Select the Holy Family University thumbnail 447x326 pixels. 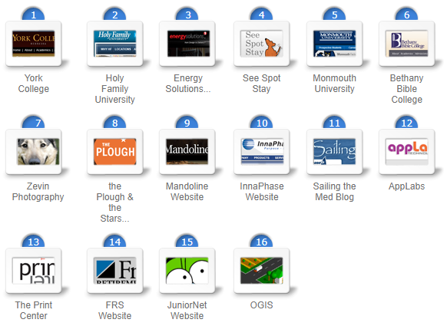115,44
